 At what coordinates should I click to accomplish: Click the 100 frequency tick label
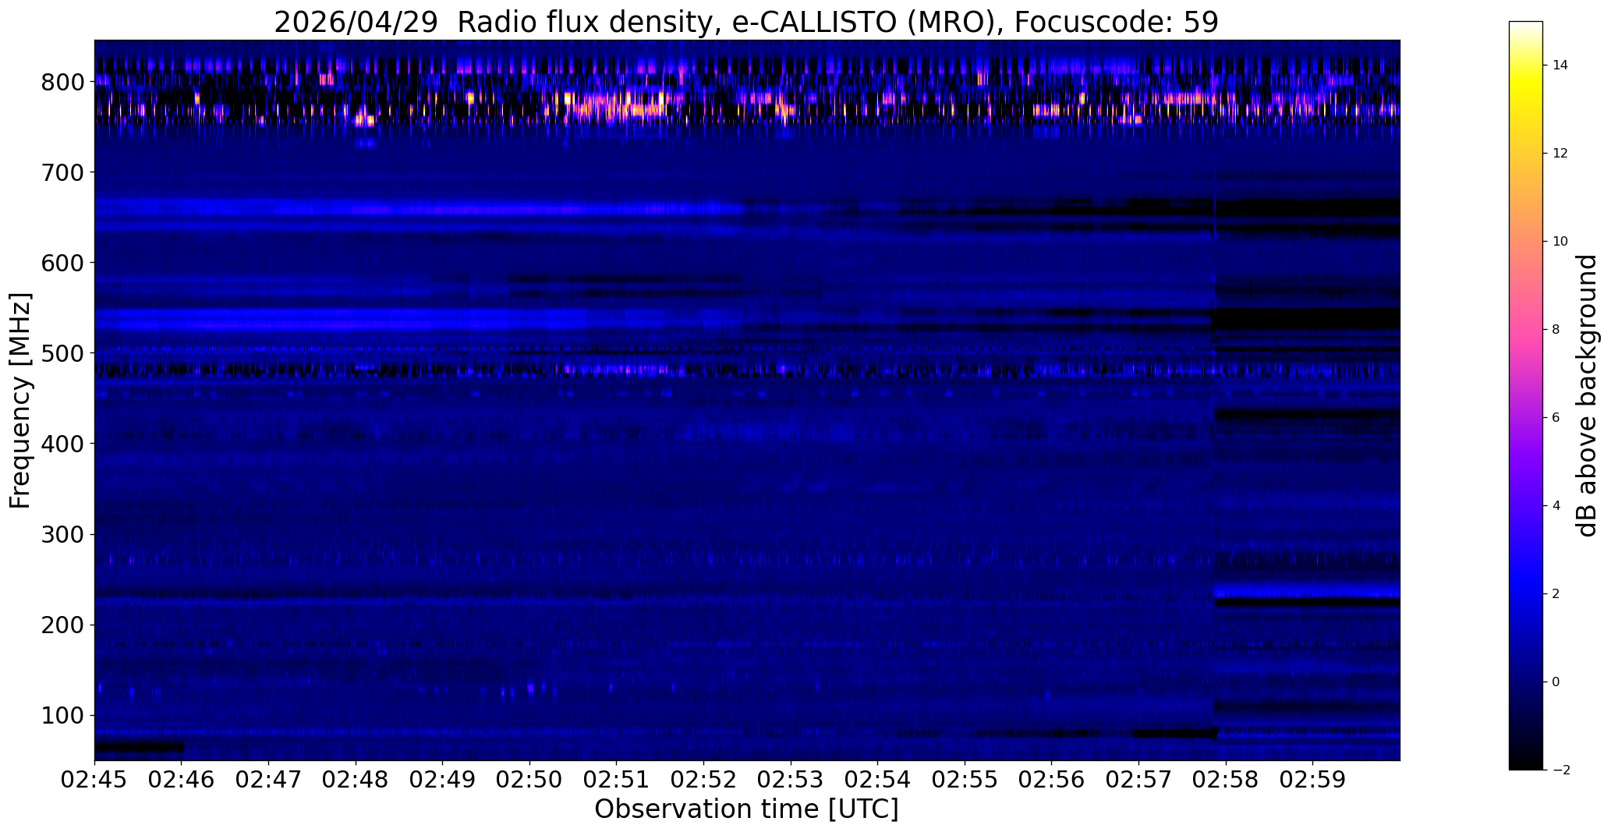click(x=62, y=715)
